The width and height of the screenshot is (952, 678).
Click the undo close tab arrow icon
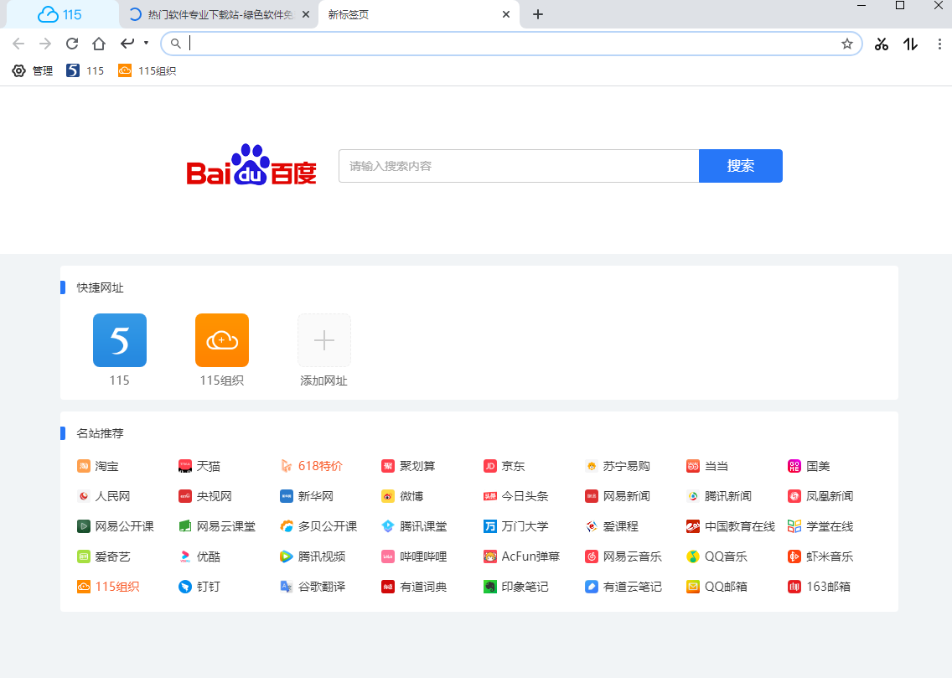[x=127, y=44]
